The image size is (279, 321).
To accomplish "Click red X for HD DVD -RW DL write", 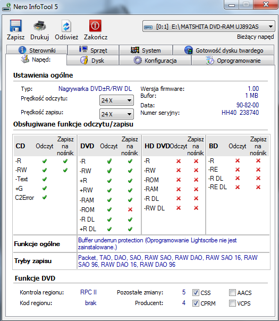I will [x=196, y=208].
